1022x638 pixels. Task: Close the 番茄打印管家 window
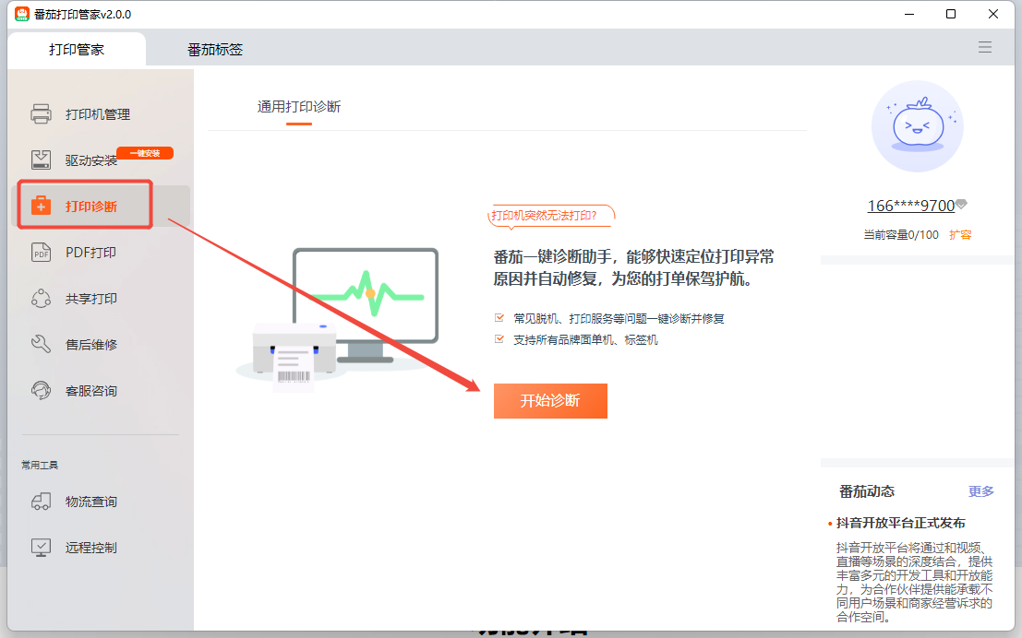[x=992, y=14]
